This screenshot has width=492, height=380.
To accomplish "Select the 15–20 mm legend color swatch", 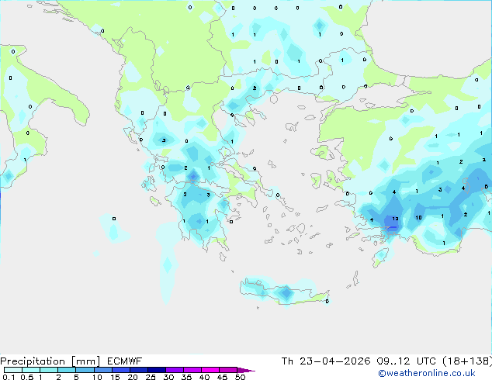I will pos(121,370).
